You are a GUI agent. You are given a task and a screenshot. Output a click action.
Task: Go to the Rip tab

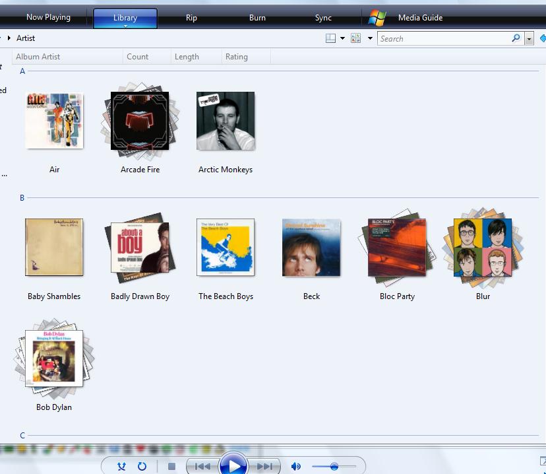(x=191, y=17)
